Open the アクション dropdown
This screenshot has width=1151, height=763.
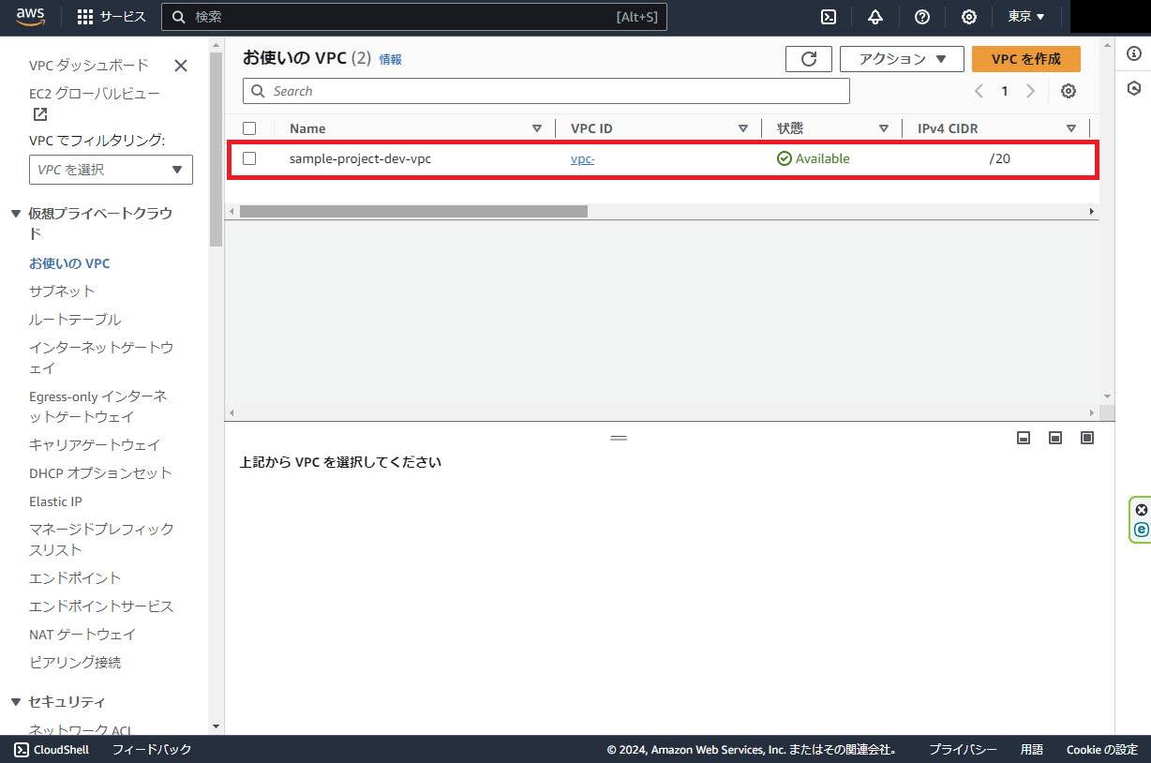[902, 59]
